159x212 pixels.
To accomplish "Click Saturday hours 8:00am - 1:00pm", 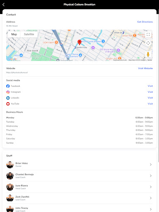I will pos(144,139).
